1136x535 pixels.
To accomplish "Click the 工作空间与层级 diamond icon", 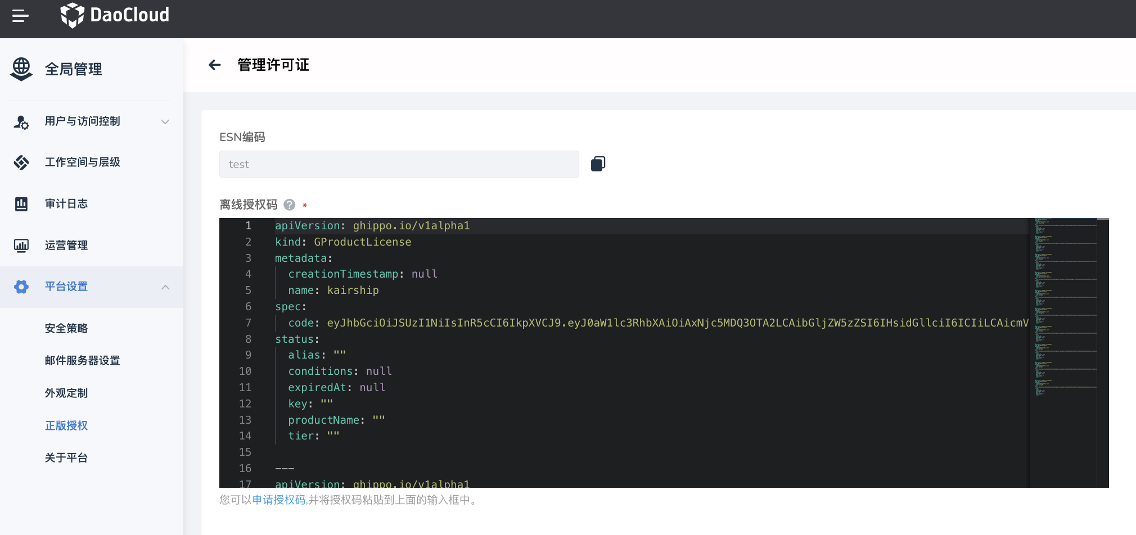I will point(21,162).
